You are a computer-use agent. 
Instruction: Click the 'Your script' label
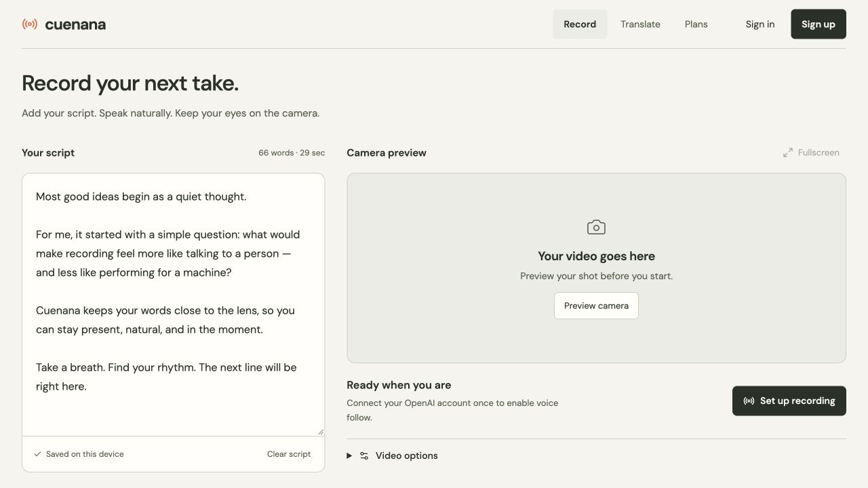click(48, 152)
